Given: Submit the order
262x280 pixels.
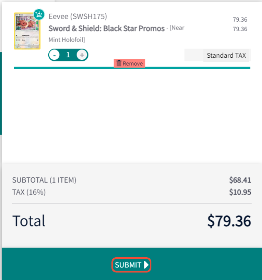Looking at the screenshot, I should click(131, 265).
